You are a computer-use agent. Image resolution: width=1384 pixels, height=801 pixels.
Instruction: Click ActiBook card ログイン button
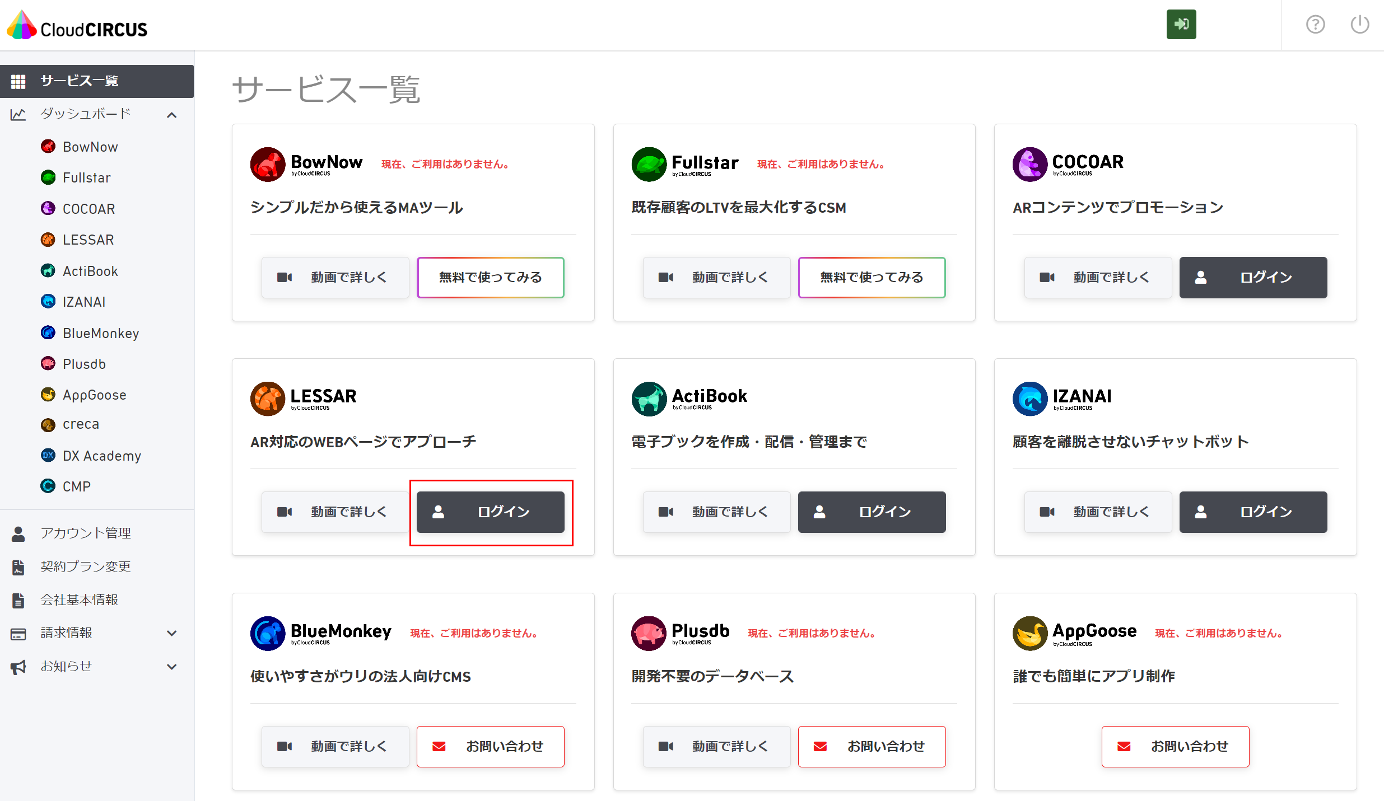coord(872,512)
